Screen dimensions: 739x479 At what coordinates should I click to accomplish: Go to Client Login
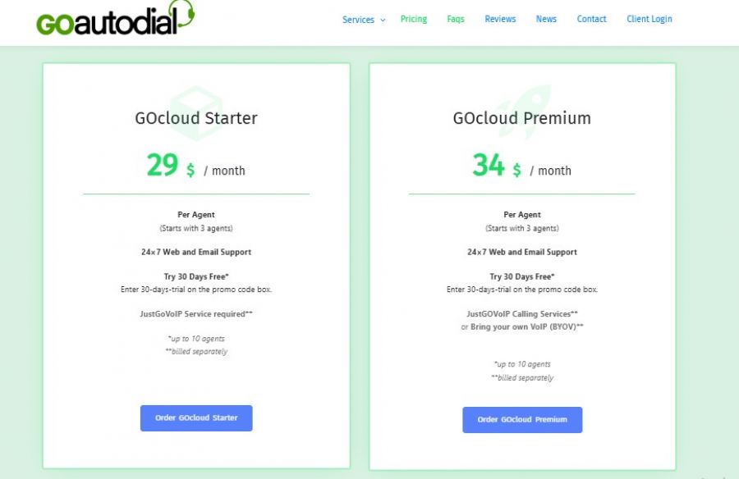coord(649,19)
